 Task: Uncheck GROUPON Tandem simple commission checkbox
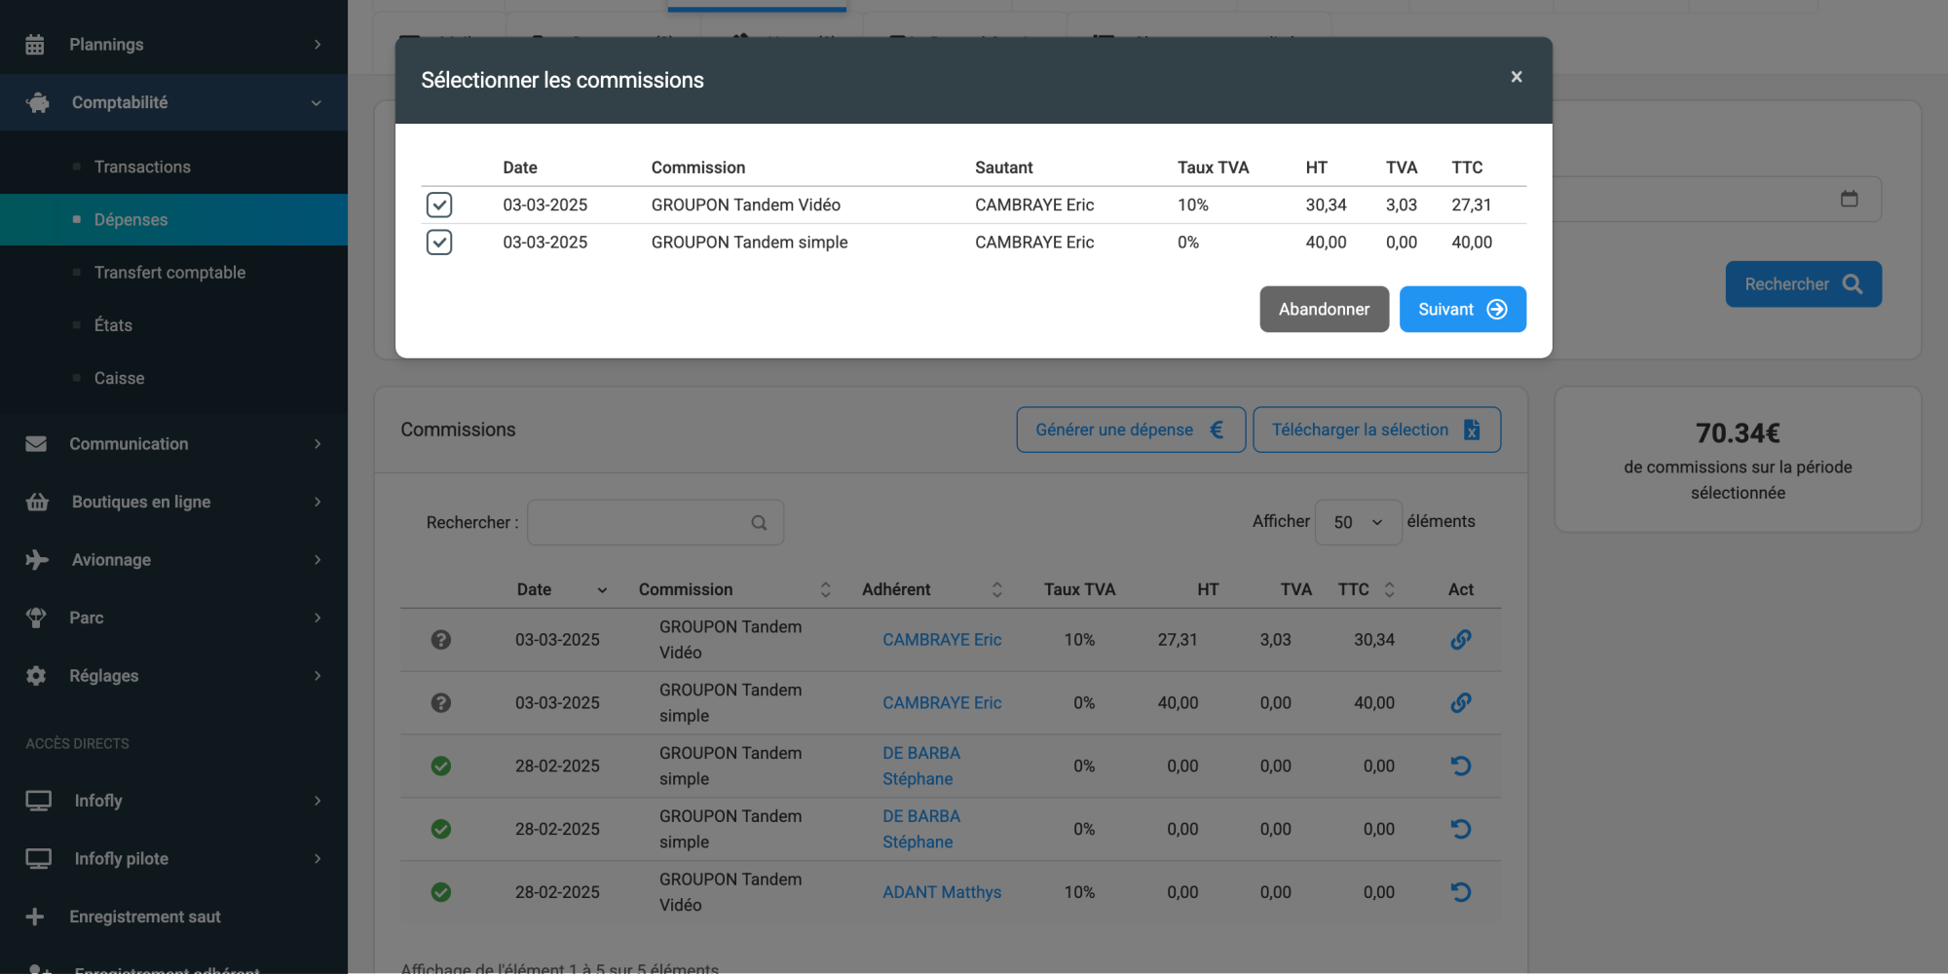click(x=439, y=243)
